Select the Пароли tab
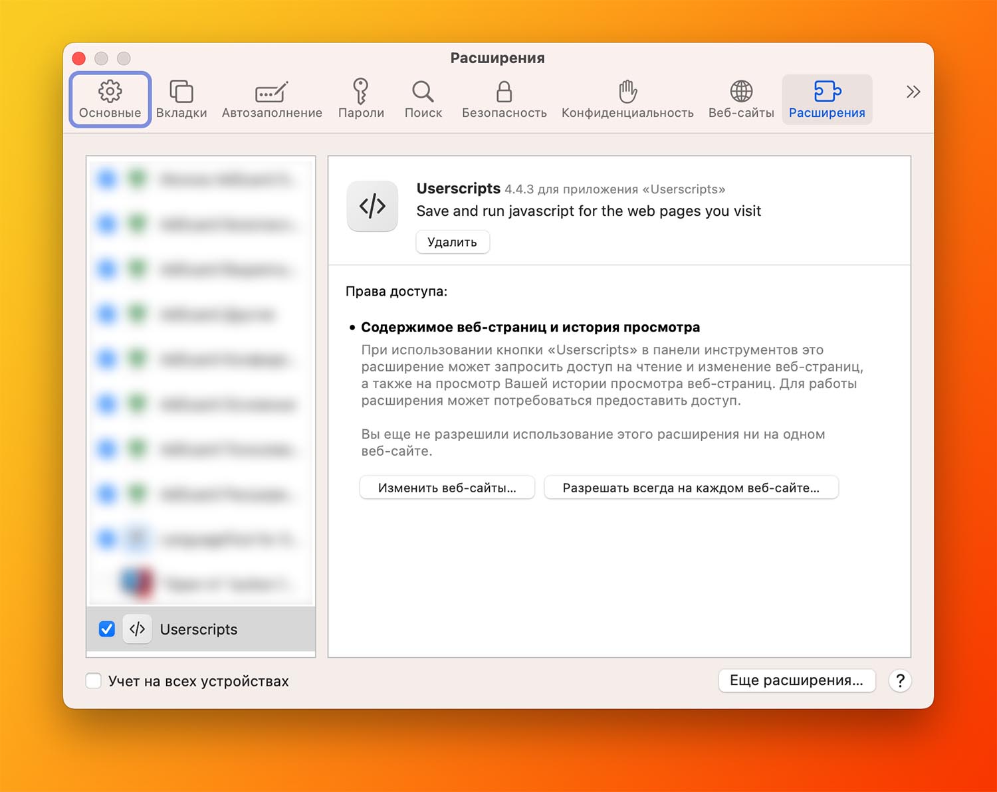 (361, 100)
